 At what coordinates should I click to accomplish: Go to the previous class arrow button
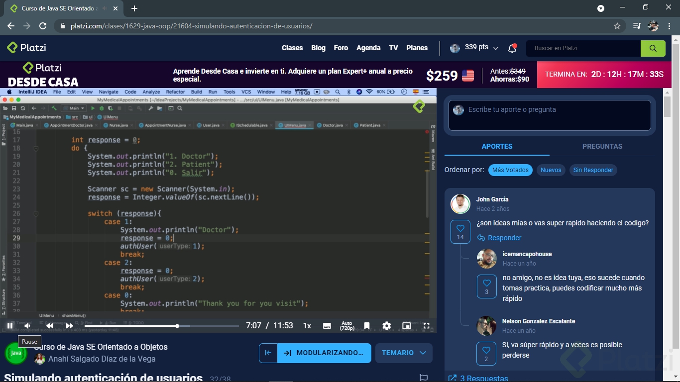pyautogui.click(x=268, y=353)
